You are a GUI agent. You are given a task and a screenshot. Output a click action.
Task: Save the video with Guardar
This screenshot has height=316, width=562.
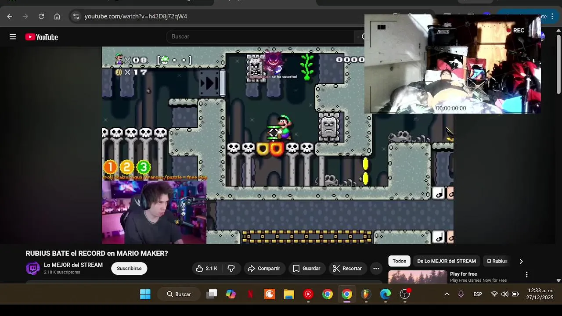pos(306,268)
